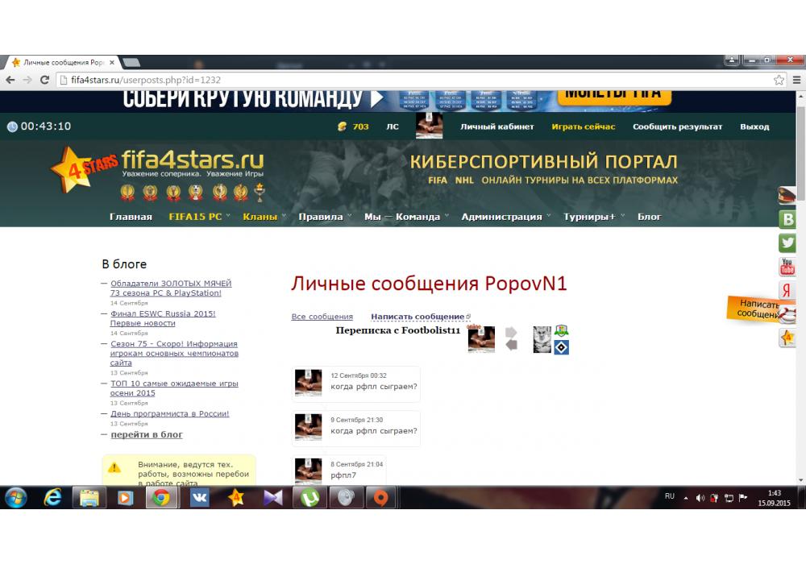
Task: Click the Все сообщения link
Action: click(x=322, y=317)
